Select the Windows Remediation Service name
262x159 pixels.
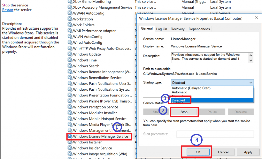[97, 78]
